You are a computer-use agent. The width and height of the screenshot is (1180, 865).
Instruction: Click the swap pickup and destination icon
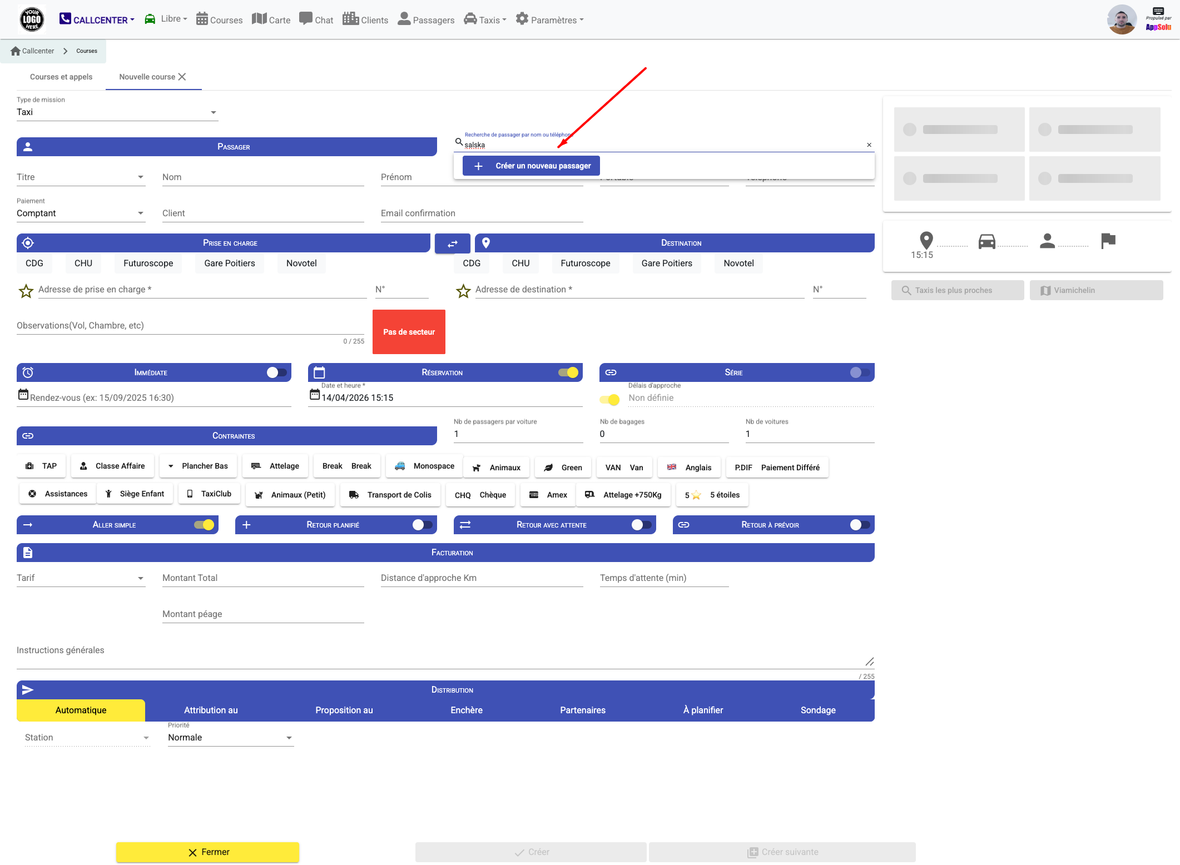tap(452, 243)
